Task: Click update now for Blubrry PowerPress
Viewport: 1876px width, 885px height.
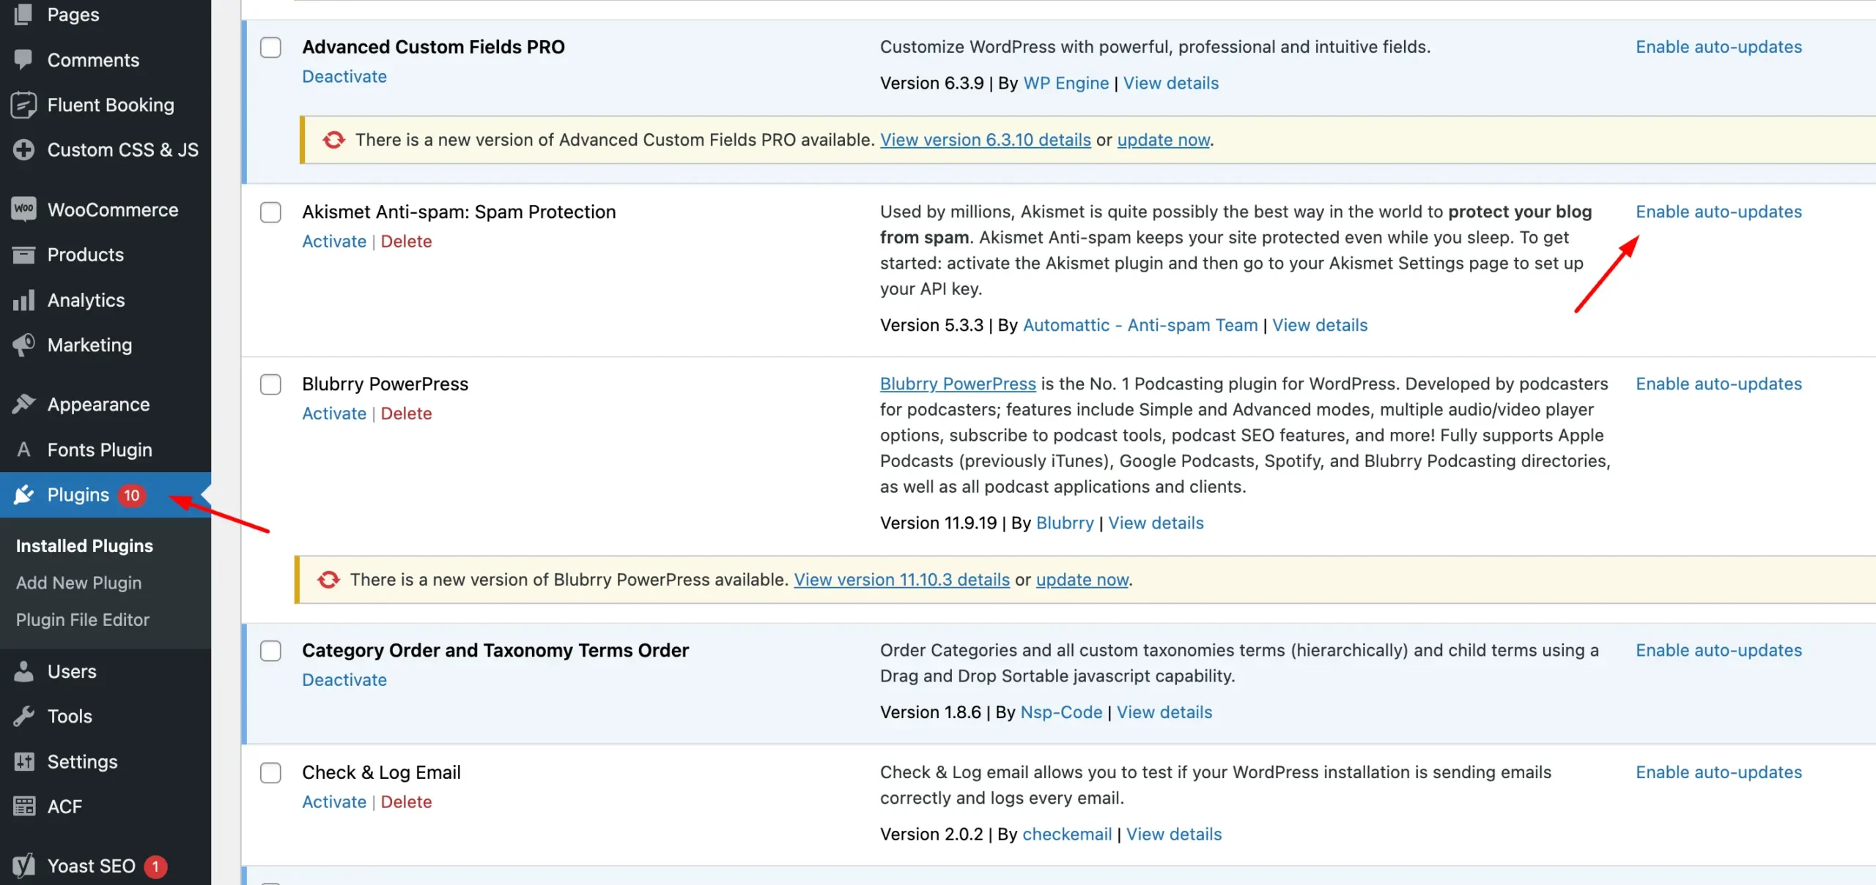Action: tap(1082, 580)
